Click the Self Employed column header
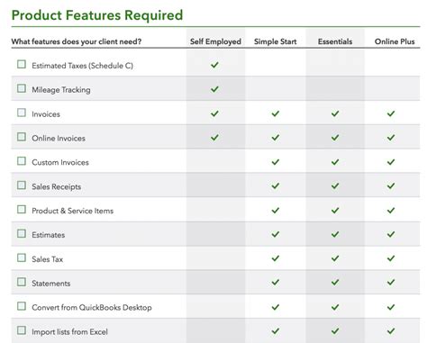427x343 pixels. pyautogui.click(x=215, y=41)
